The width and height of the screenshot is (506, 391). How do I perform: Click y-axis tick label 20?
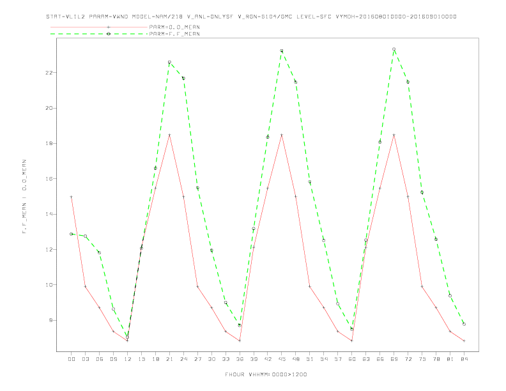coord(49,108)
